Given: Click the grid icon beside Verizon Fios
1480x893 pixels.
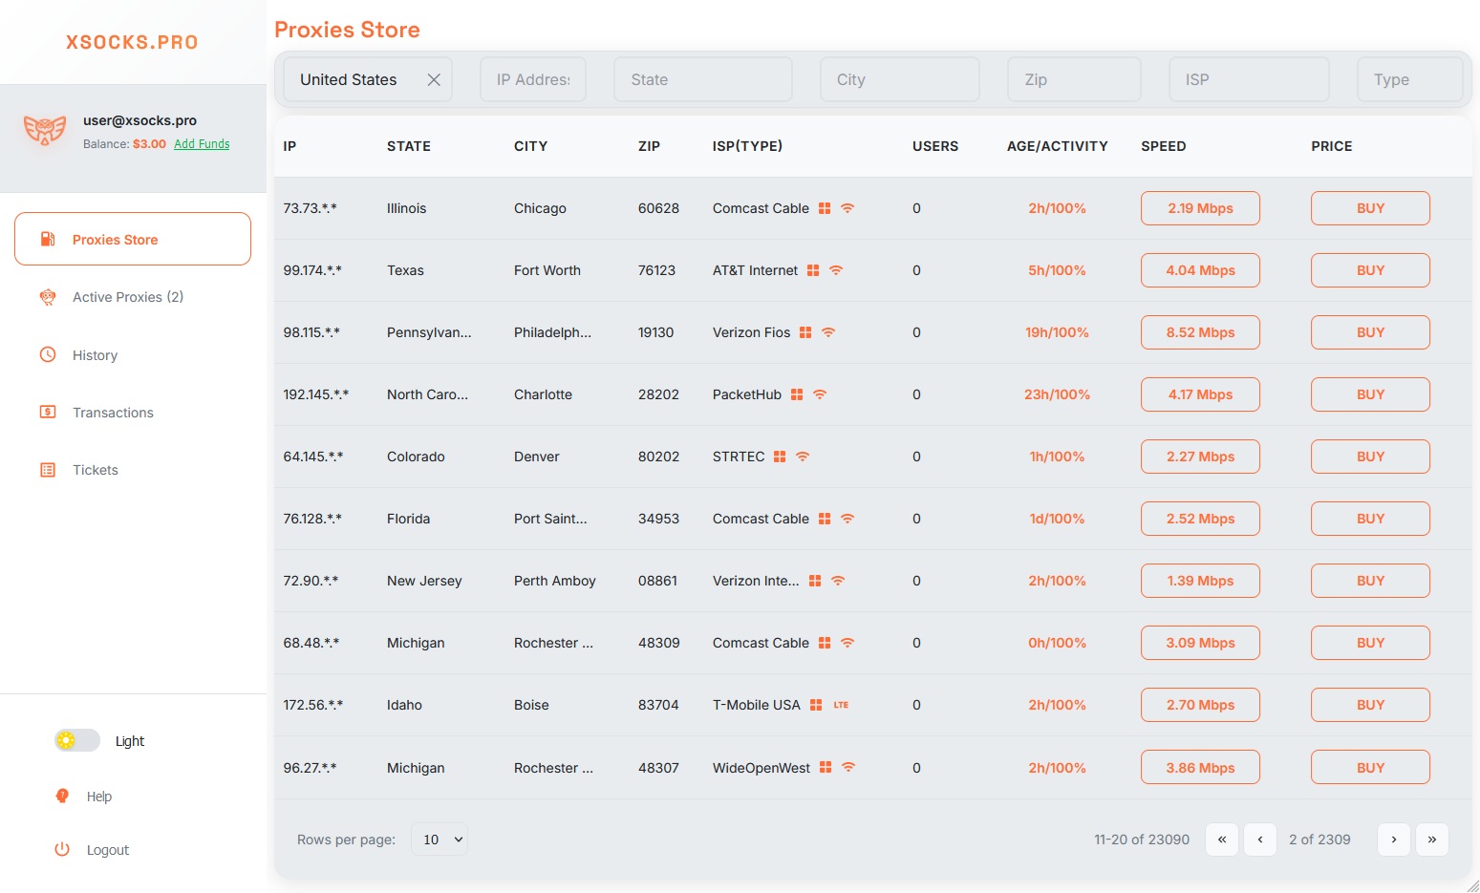Looking at the screenshot, I should tap(805, 332).
